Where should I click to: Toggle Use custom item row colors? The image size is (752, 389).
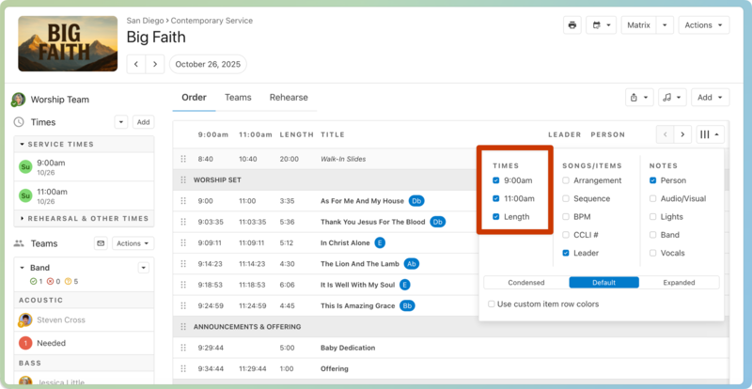(x=492, y=303)
